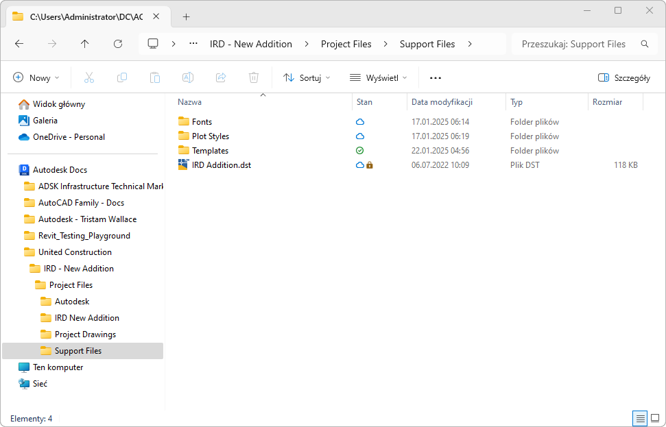The height and width of the screenshot is (427, 666).
Task: Open the three-dots more options menu
Action: click(436, 78)
